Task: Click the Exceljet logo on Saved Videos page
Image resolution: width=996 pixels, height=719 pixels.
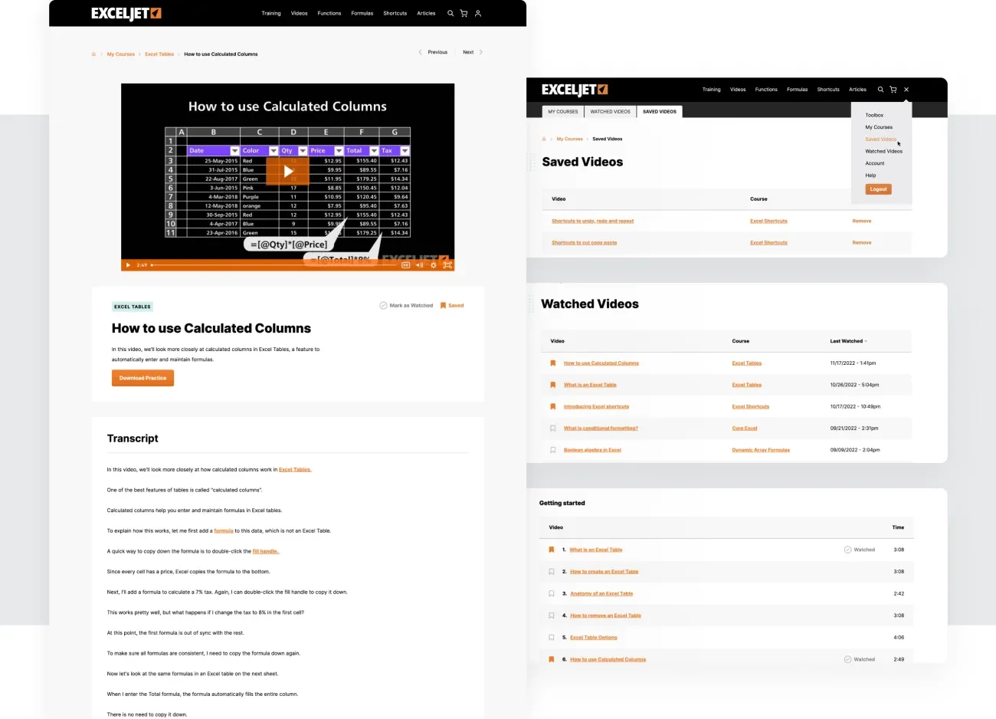Action: [575, 90]
